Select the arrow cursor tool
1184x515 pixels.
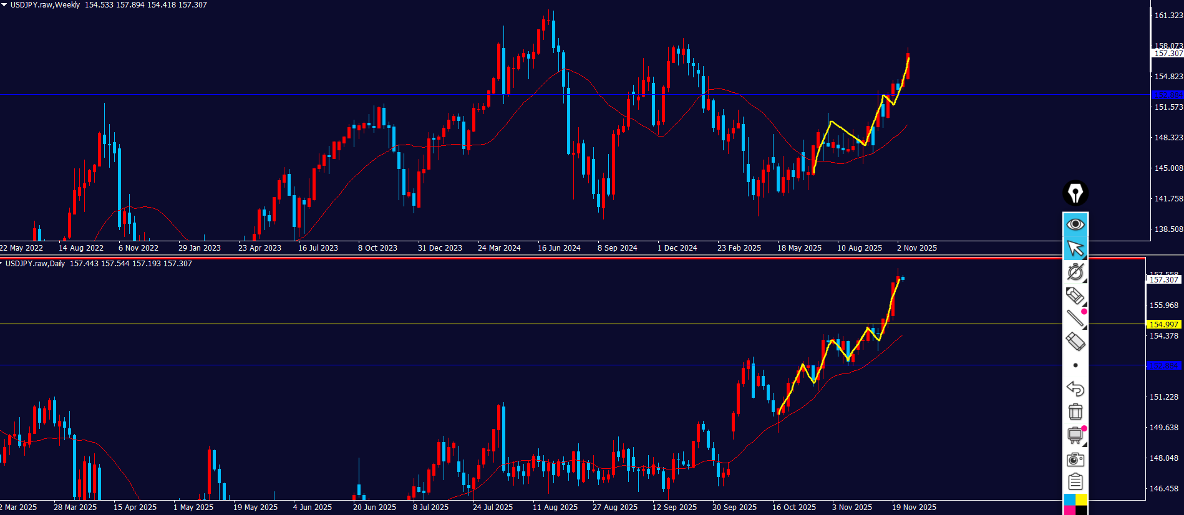[1075, 249]
